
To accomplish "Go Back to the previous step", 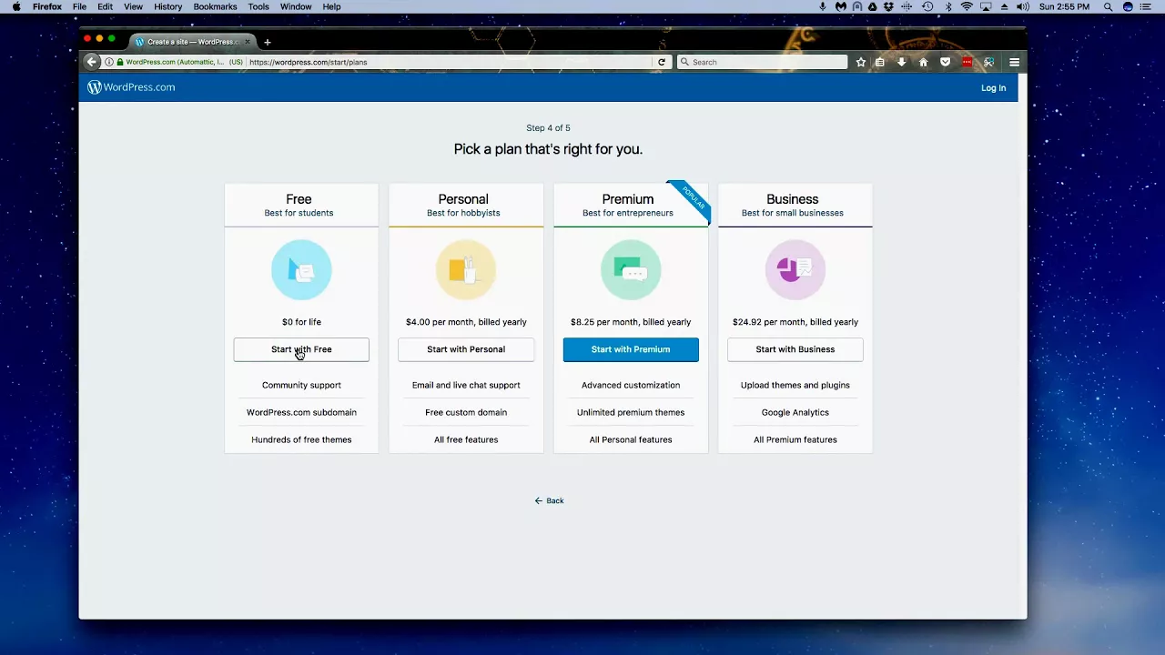I will tap(549, 500).
